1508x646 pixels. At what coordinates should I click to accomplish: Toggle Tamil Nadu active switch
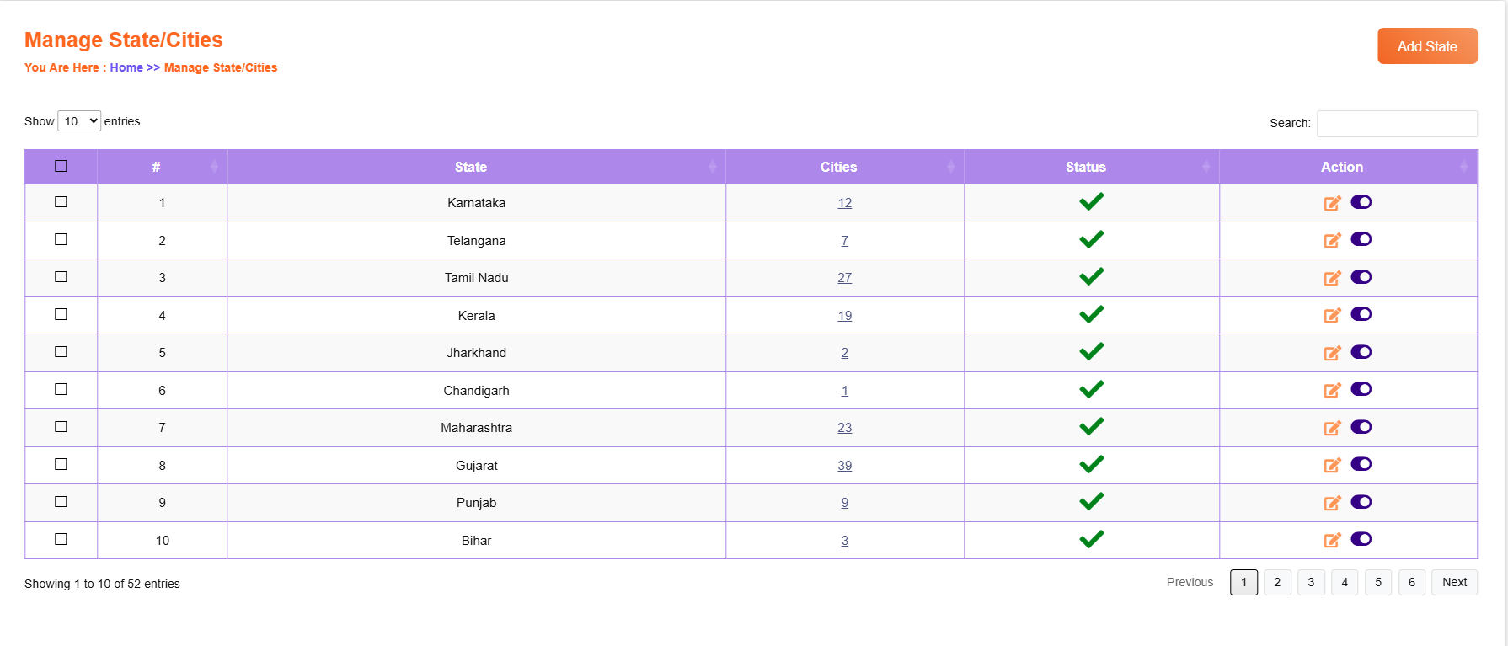pyautogui.click(x=1361, y=277)
